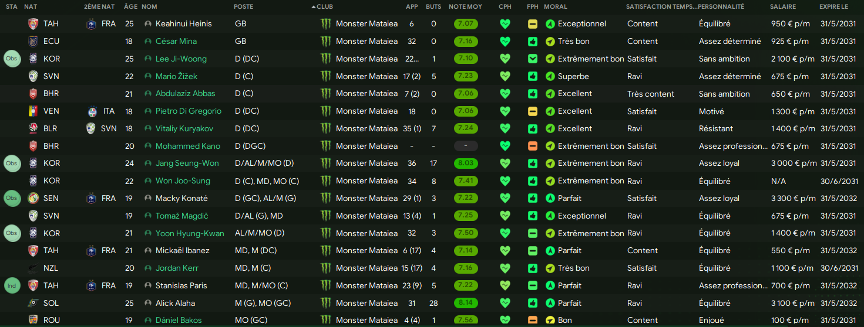
Task: Click the Obs status badge for Lee Ji-Woong
Action: [x=12, y=59]
